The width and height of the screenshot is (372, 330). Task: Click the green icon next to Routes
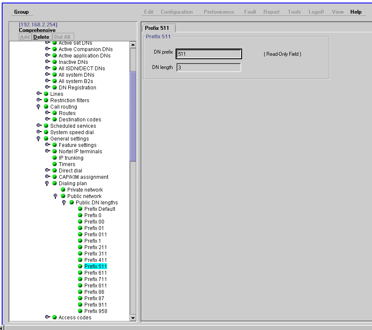(x=55, y=113)
